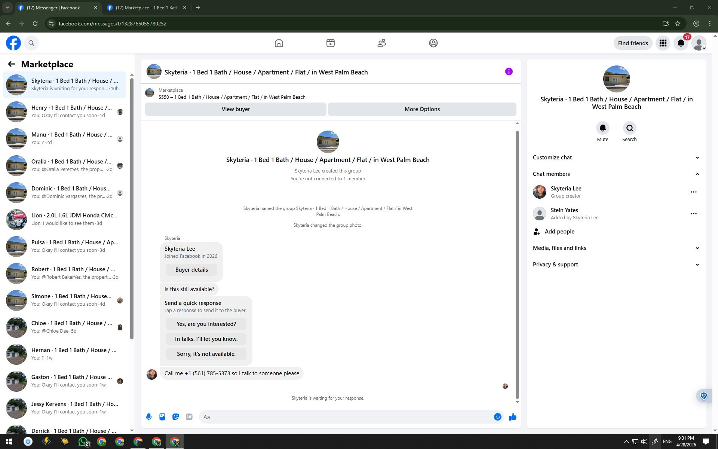Open the sticker picker icon

(x=176, y=417)
